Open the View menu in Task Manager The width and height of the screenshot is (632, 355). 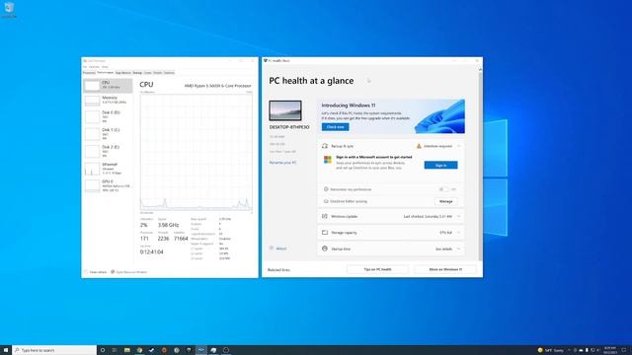click(105, 67)
